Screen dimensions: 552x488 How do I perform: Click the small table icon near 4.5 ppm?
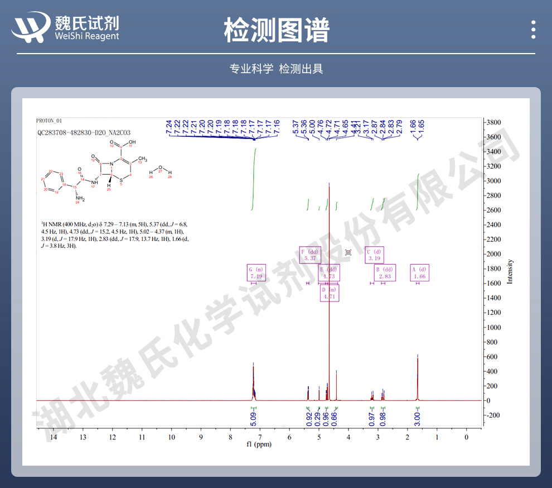[348, 252]
